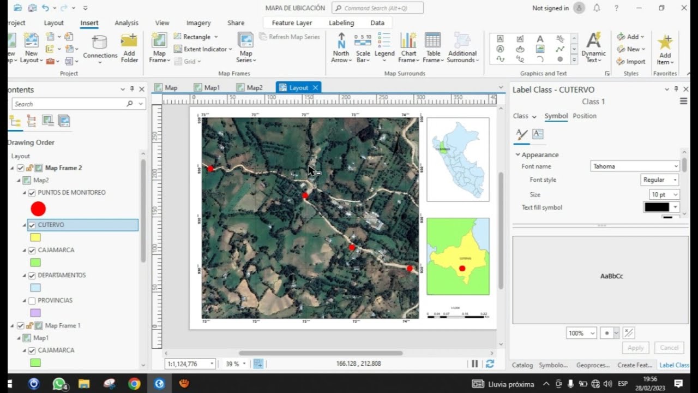The height and width of the screenshot is (393, 698).
Task: Collapse the Appearance section
Action: (x=518, y=155)
